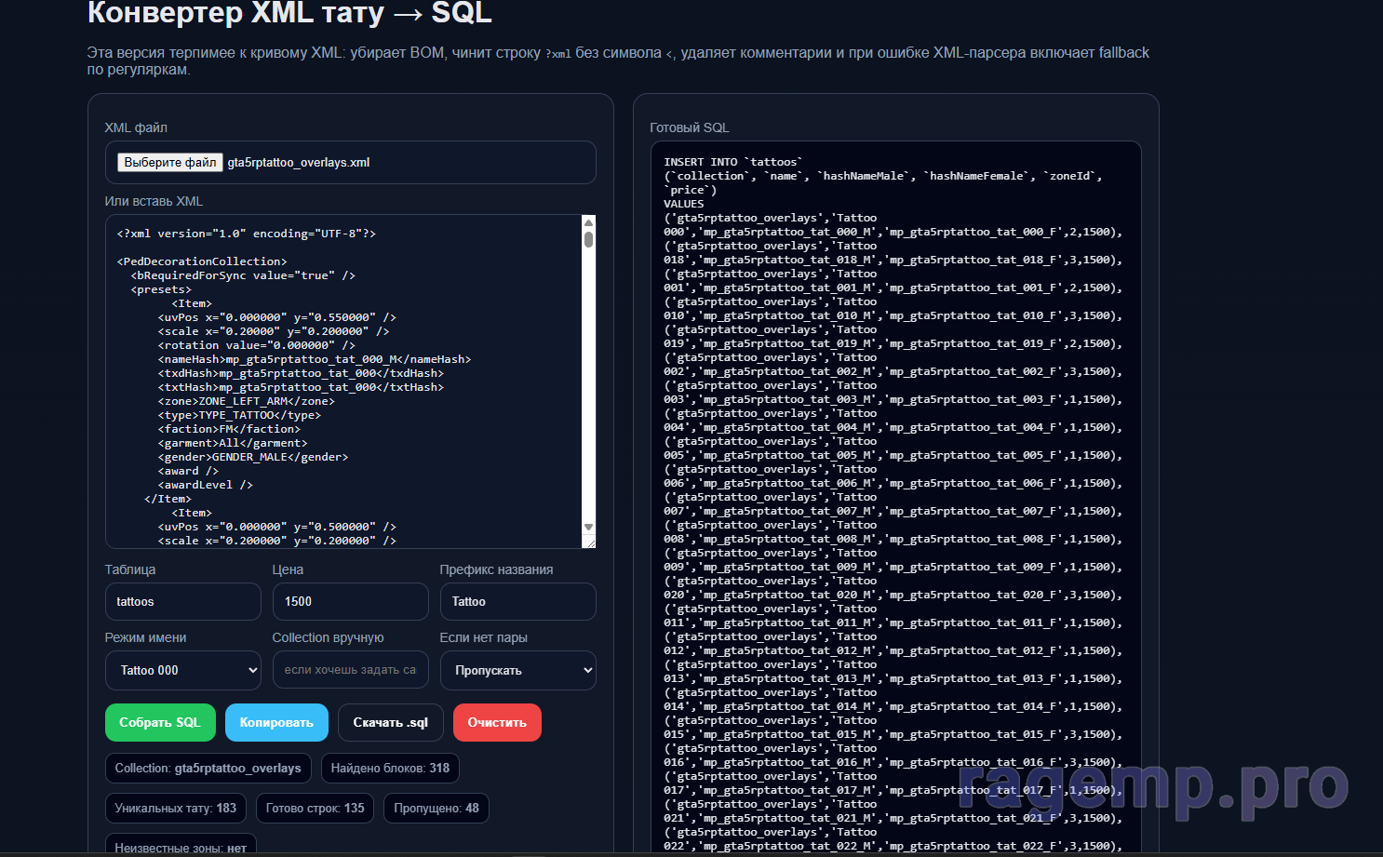
Task: Click the 'Пропущено: 48' status badge
Action: coord(436,809)
